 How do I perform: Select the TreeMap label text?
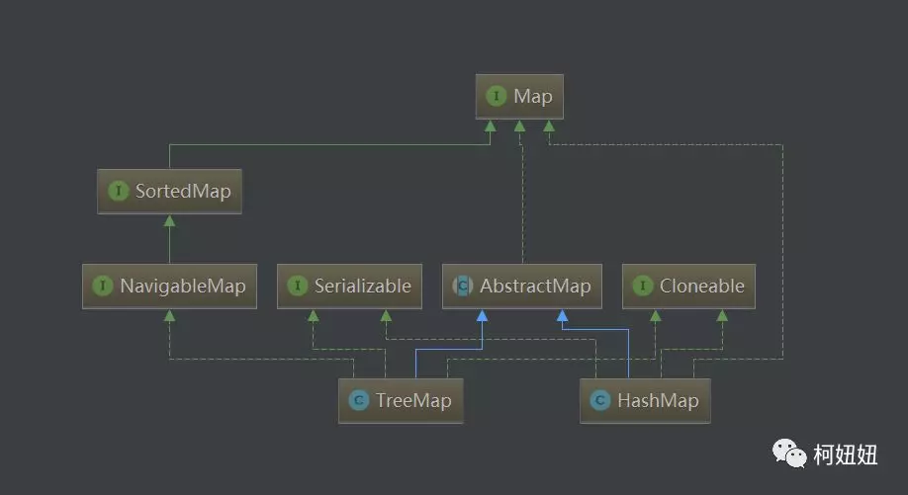[x=413, y=401]
